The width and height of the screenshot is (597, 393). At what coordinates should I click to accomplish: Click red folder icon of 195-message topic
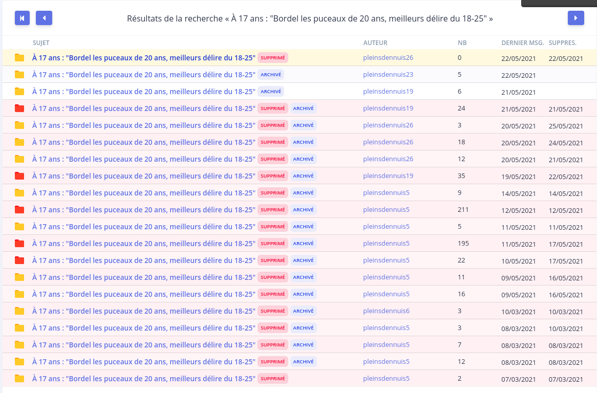tap(19, 244)
